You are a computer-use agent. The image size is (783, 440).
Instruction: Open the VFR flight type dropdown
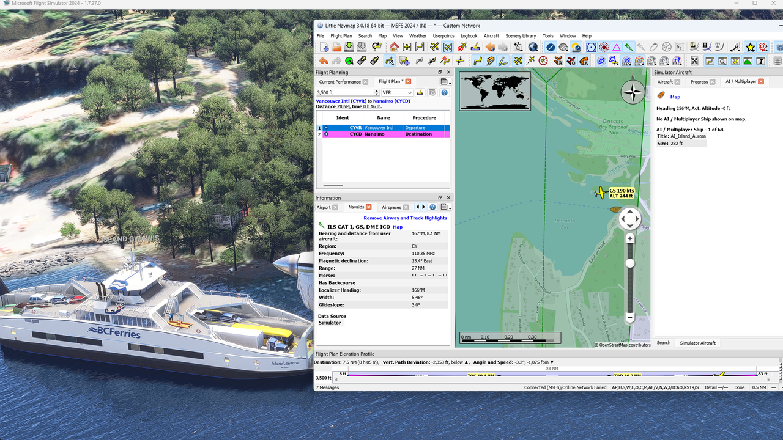397,93
